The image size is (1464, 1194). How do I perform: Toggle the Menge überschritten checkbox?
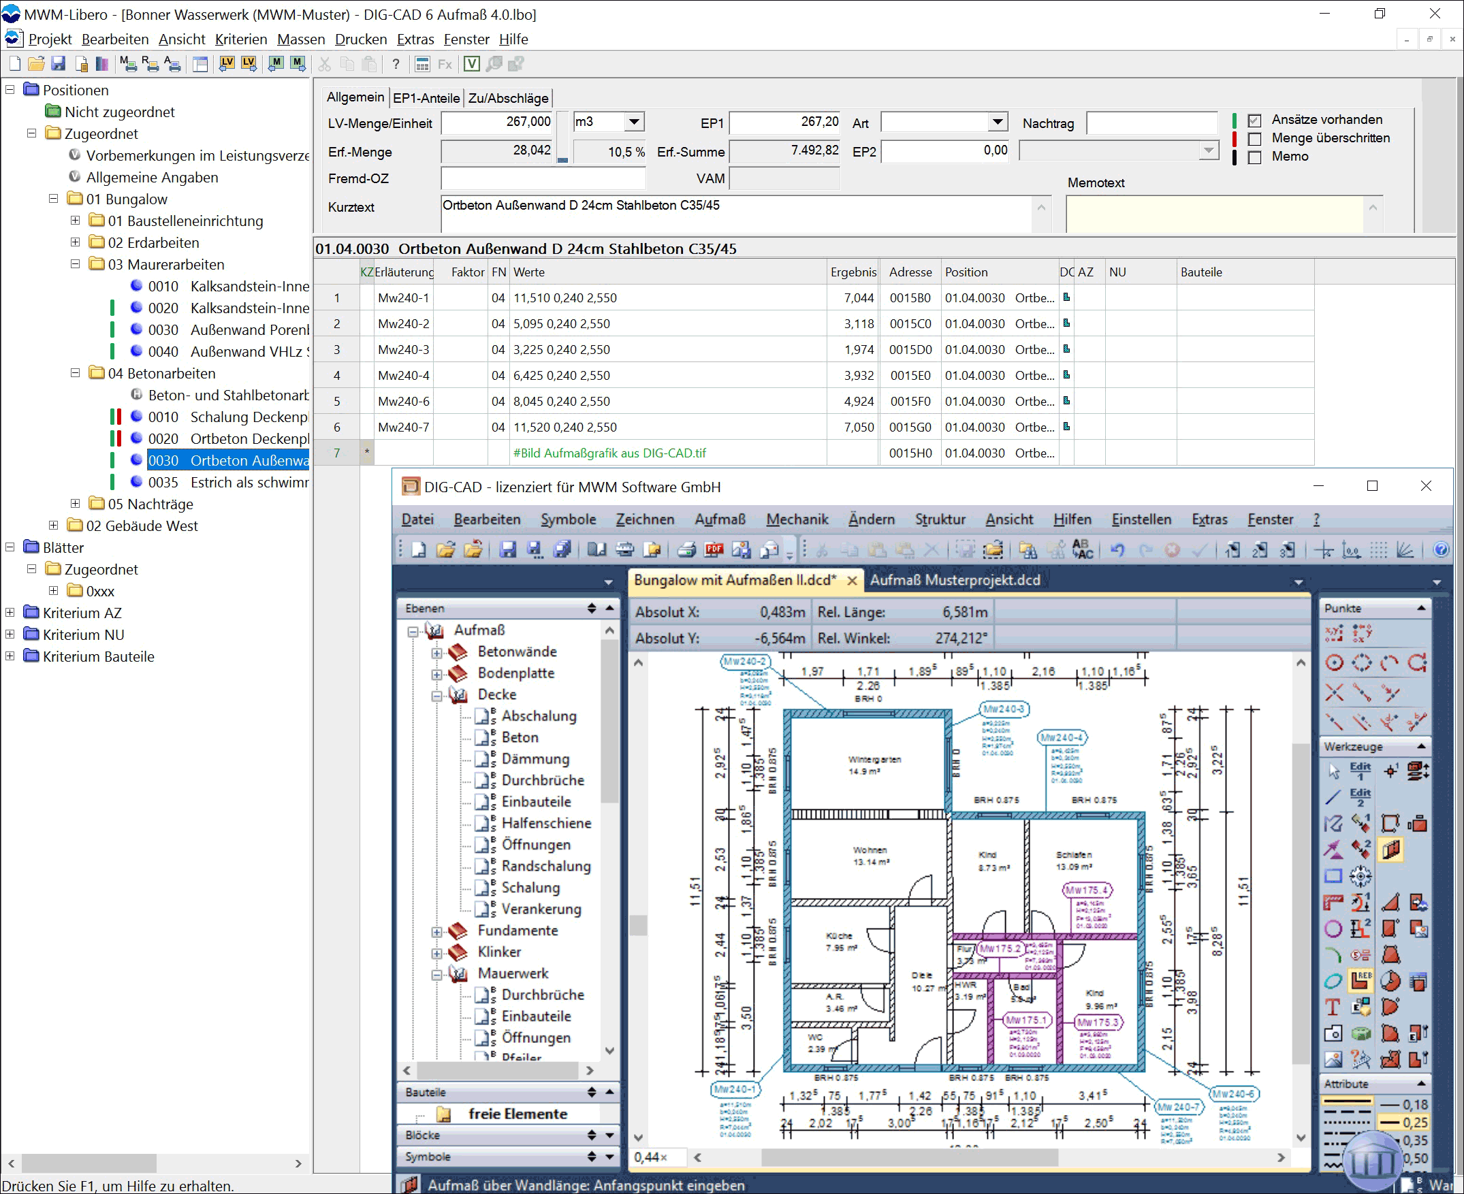click(1255, 139)
